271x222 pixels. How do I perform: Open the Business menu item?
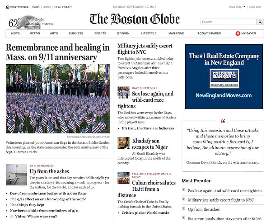[76, 33]
